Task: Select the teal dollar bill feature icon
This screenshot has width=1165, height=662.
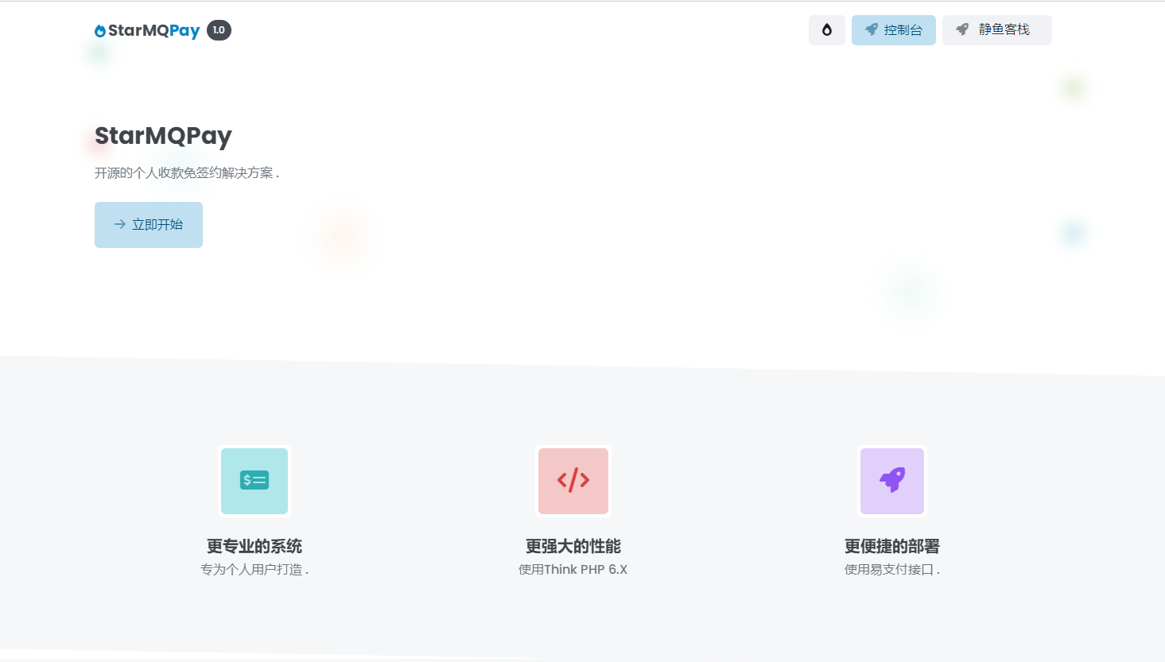Action: coord(254,481)
